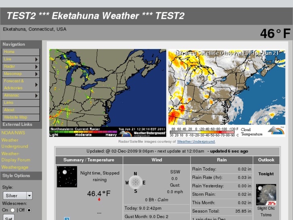Viewport: 293px width, 220px height.
Task: Click the Rain Rate (/hr) row
Action: 222,178
